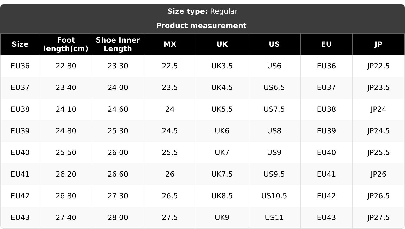Click the Foot length(cm) column header
405x229 pixels.
click(66, 44)
